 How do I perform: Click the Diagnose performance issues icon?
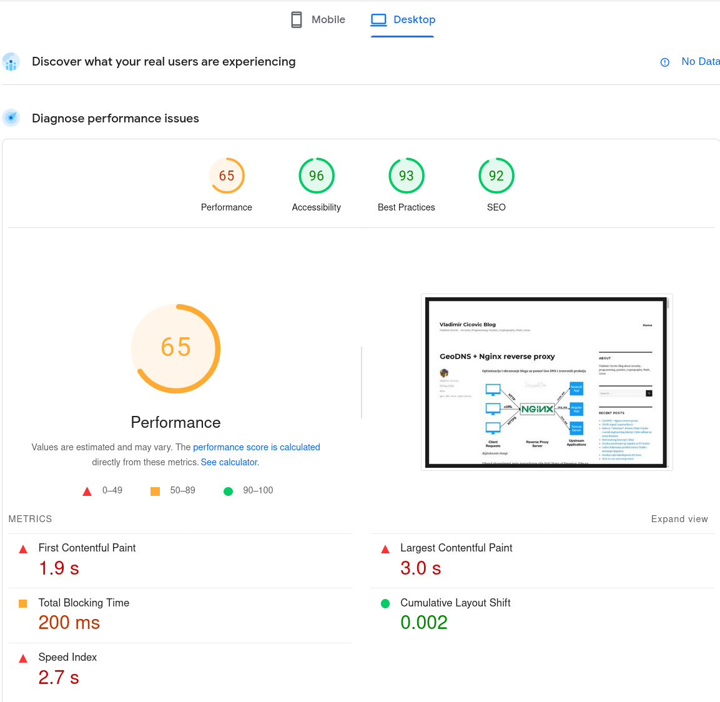point(11,118)
